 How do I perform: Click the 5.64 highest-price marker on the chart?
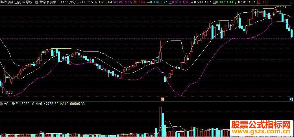click(283, 7)
